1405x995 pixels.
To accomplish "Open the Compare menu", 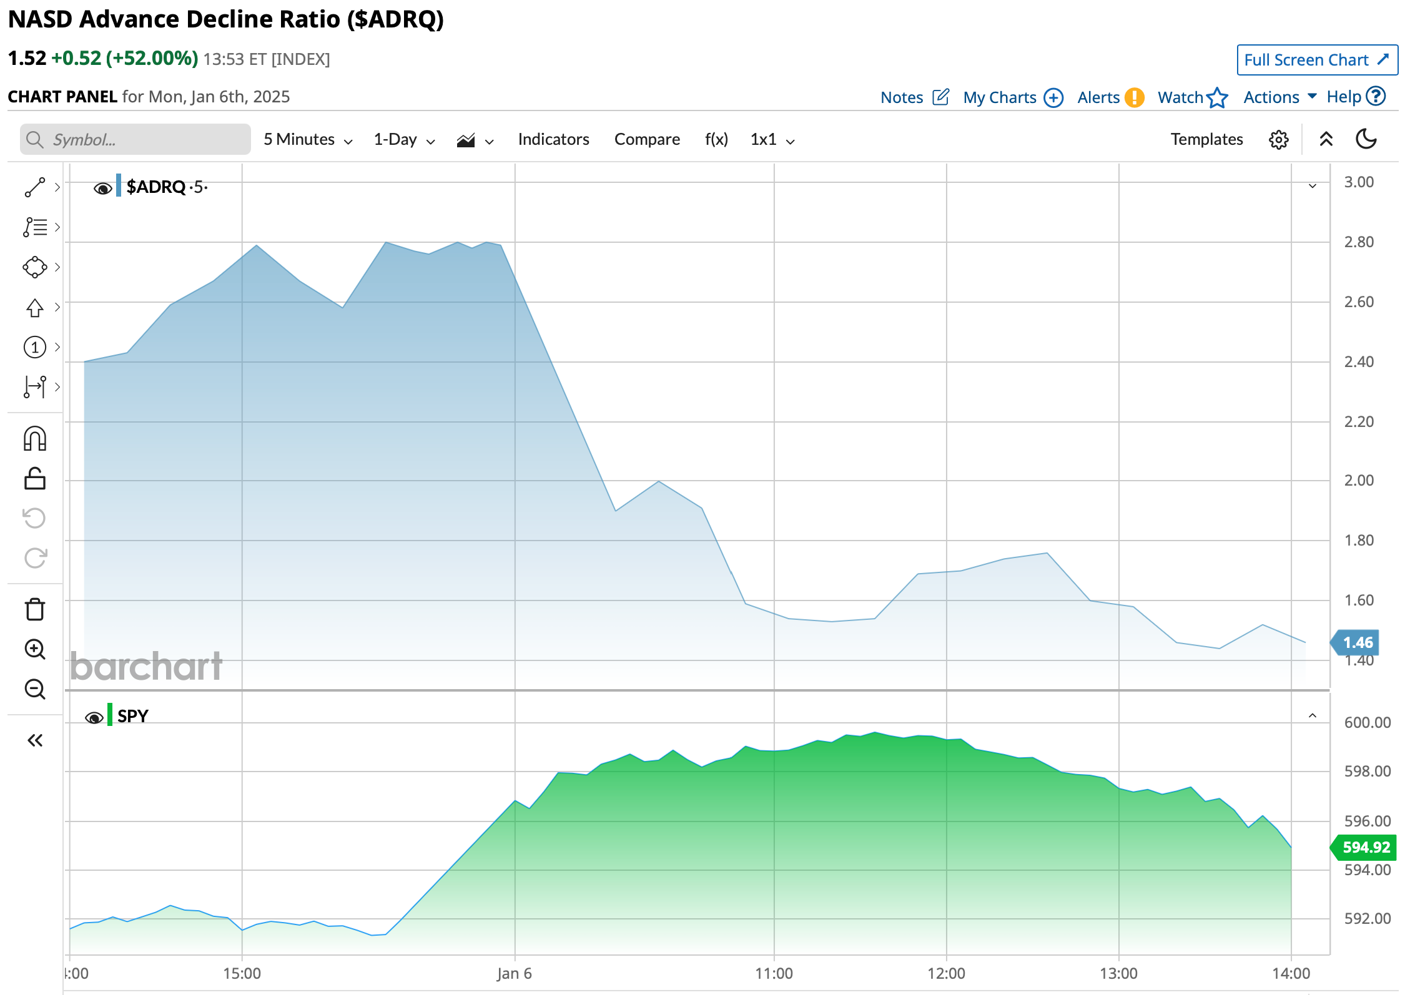I will 647,139.
